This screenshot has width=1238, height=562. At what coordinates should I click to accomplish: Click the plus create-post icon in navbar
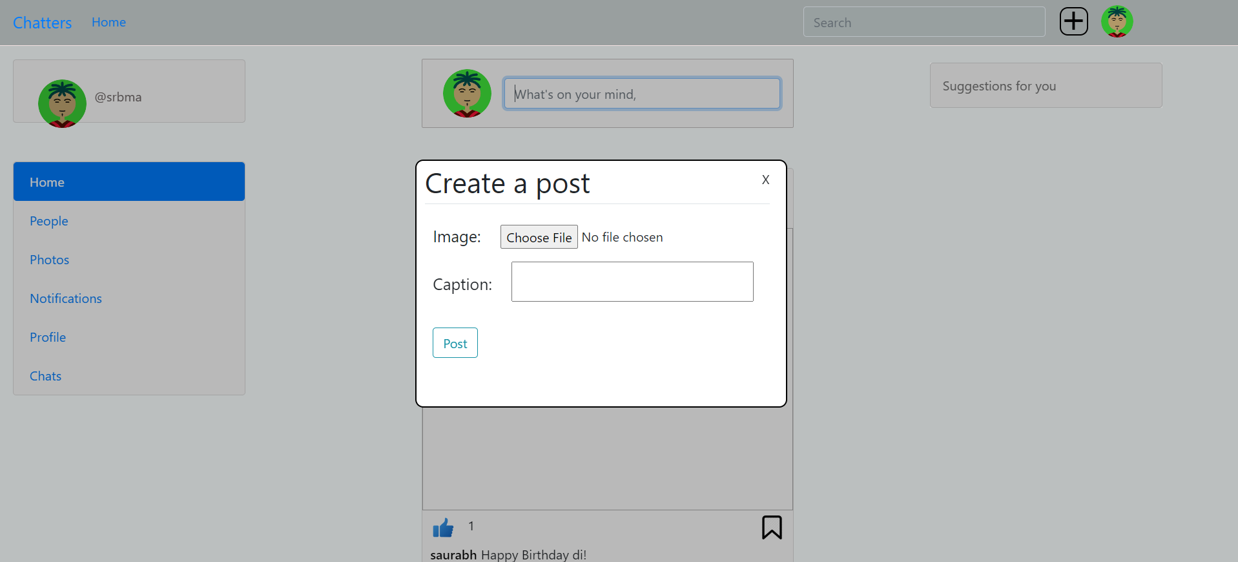coord(1073,21)
